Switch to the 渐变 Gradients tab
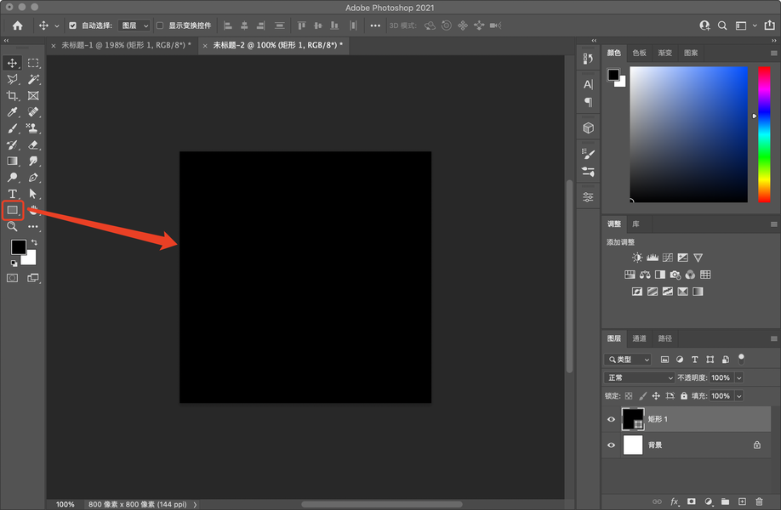 pos(665,53)
